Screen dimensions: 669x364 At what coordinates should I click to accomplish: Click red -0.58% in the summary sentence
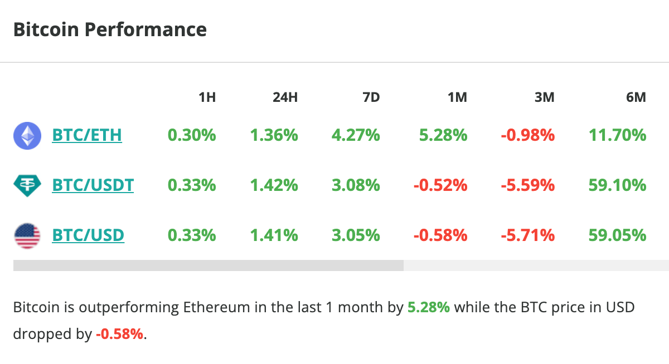click(120, 335)
